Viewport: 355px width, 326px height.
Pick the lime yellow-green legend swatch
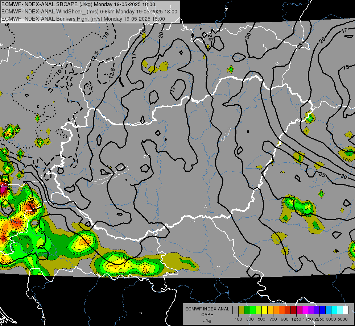[x=259, y=310]
